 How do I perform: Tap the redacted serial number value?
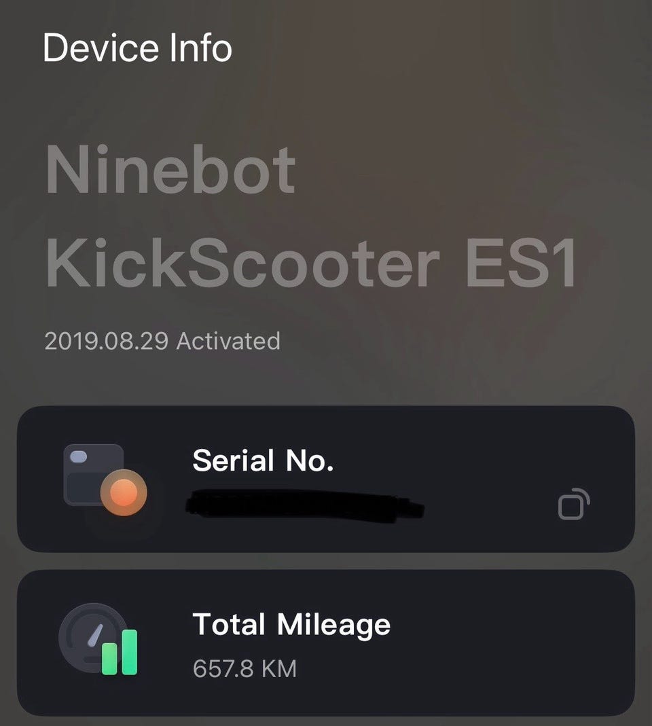(x=306, y=505)
